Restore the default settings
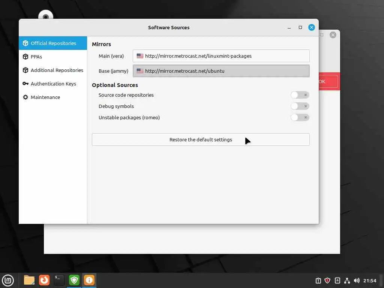Viewport: 384px width, 288px height. tap(201, 139)
